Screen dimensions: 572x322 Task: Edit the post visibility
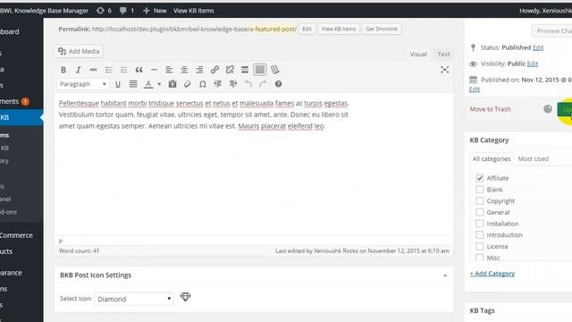coord(533,64)
